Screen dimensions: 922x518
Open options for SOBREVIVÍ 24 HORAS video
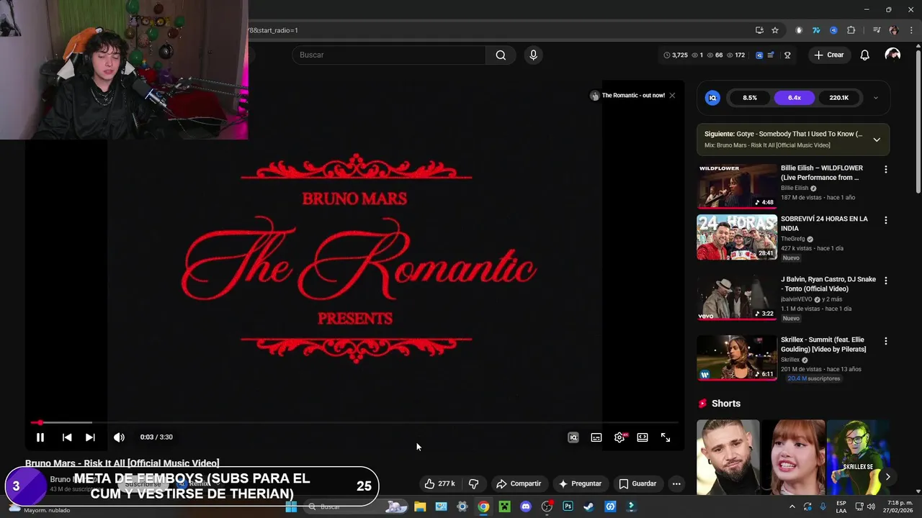[x=886, y=220]
